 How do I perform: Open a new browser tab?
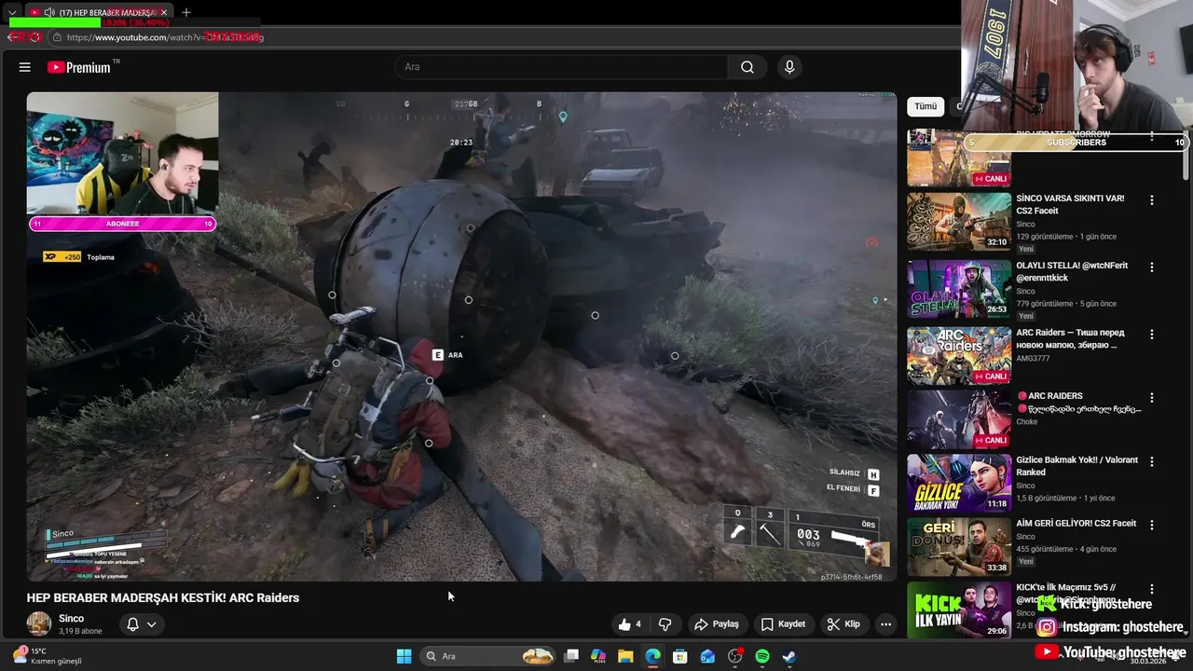pos(186,13)
